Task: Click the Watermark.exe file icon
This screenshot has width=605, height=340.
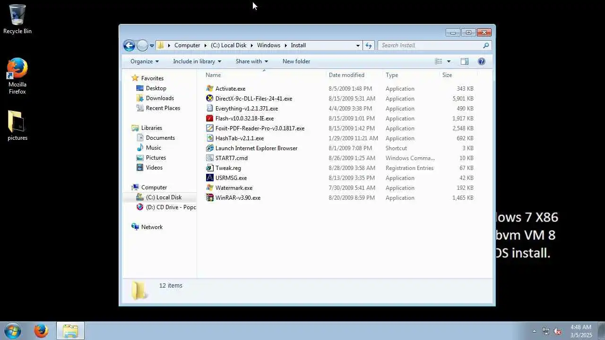Action: (x=210, y=187)
